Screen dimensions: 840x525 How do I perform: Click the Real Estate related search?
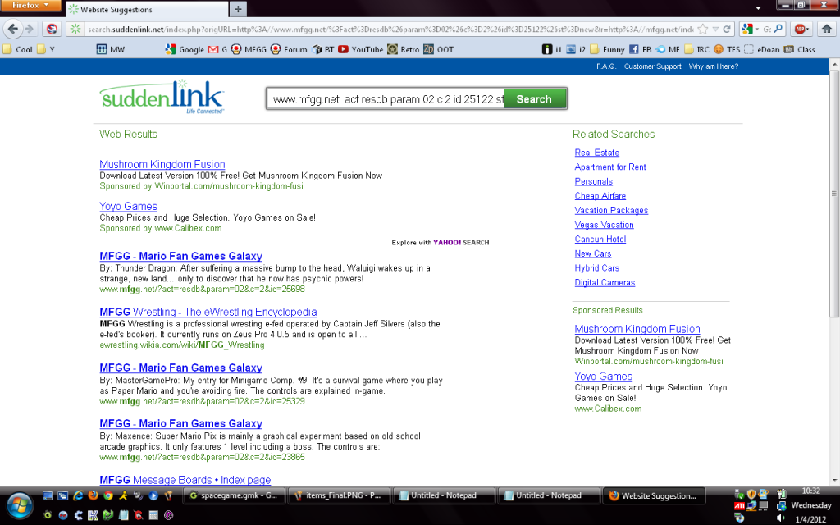click(x=596, y=153)
